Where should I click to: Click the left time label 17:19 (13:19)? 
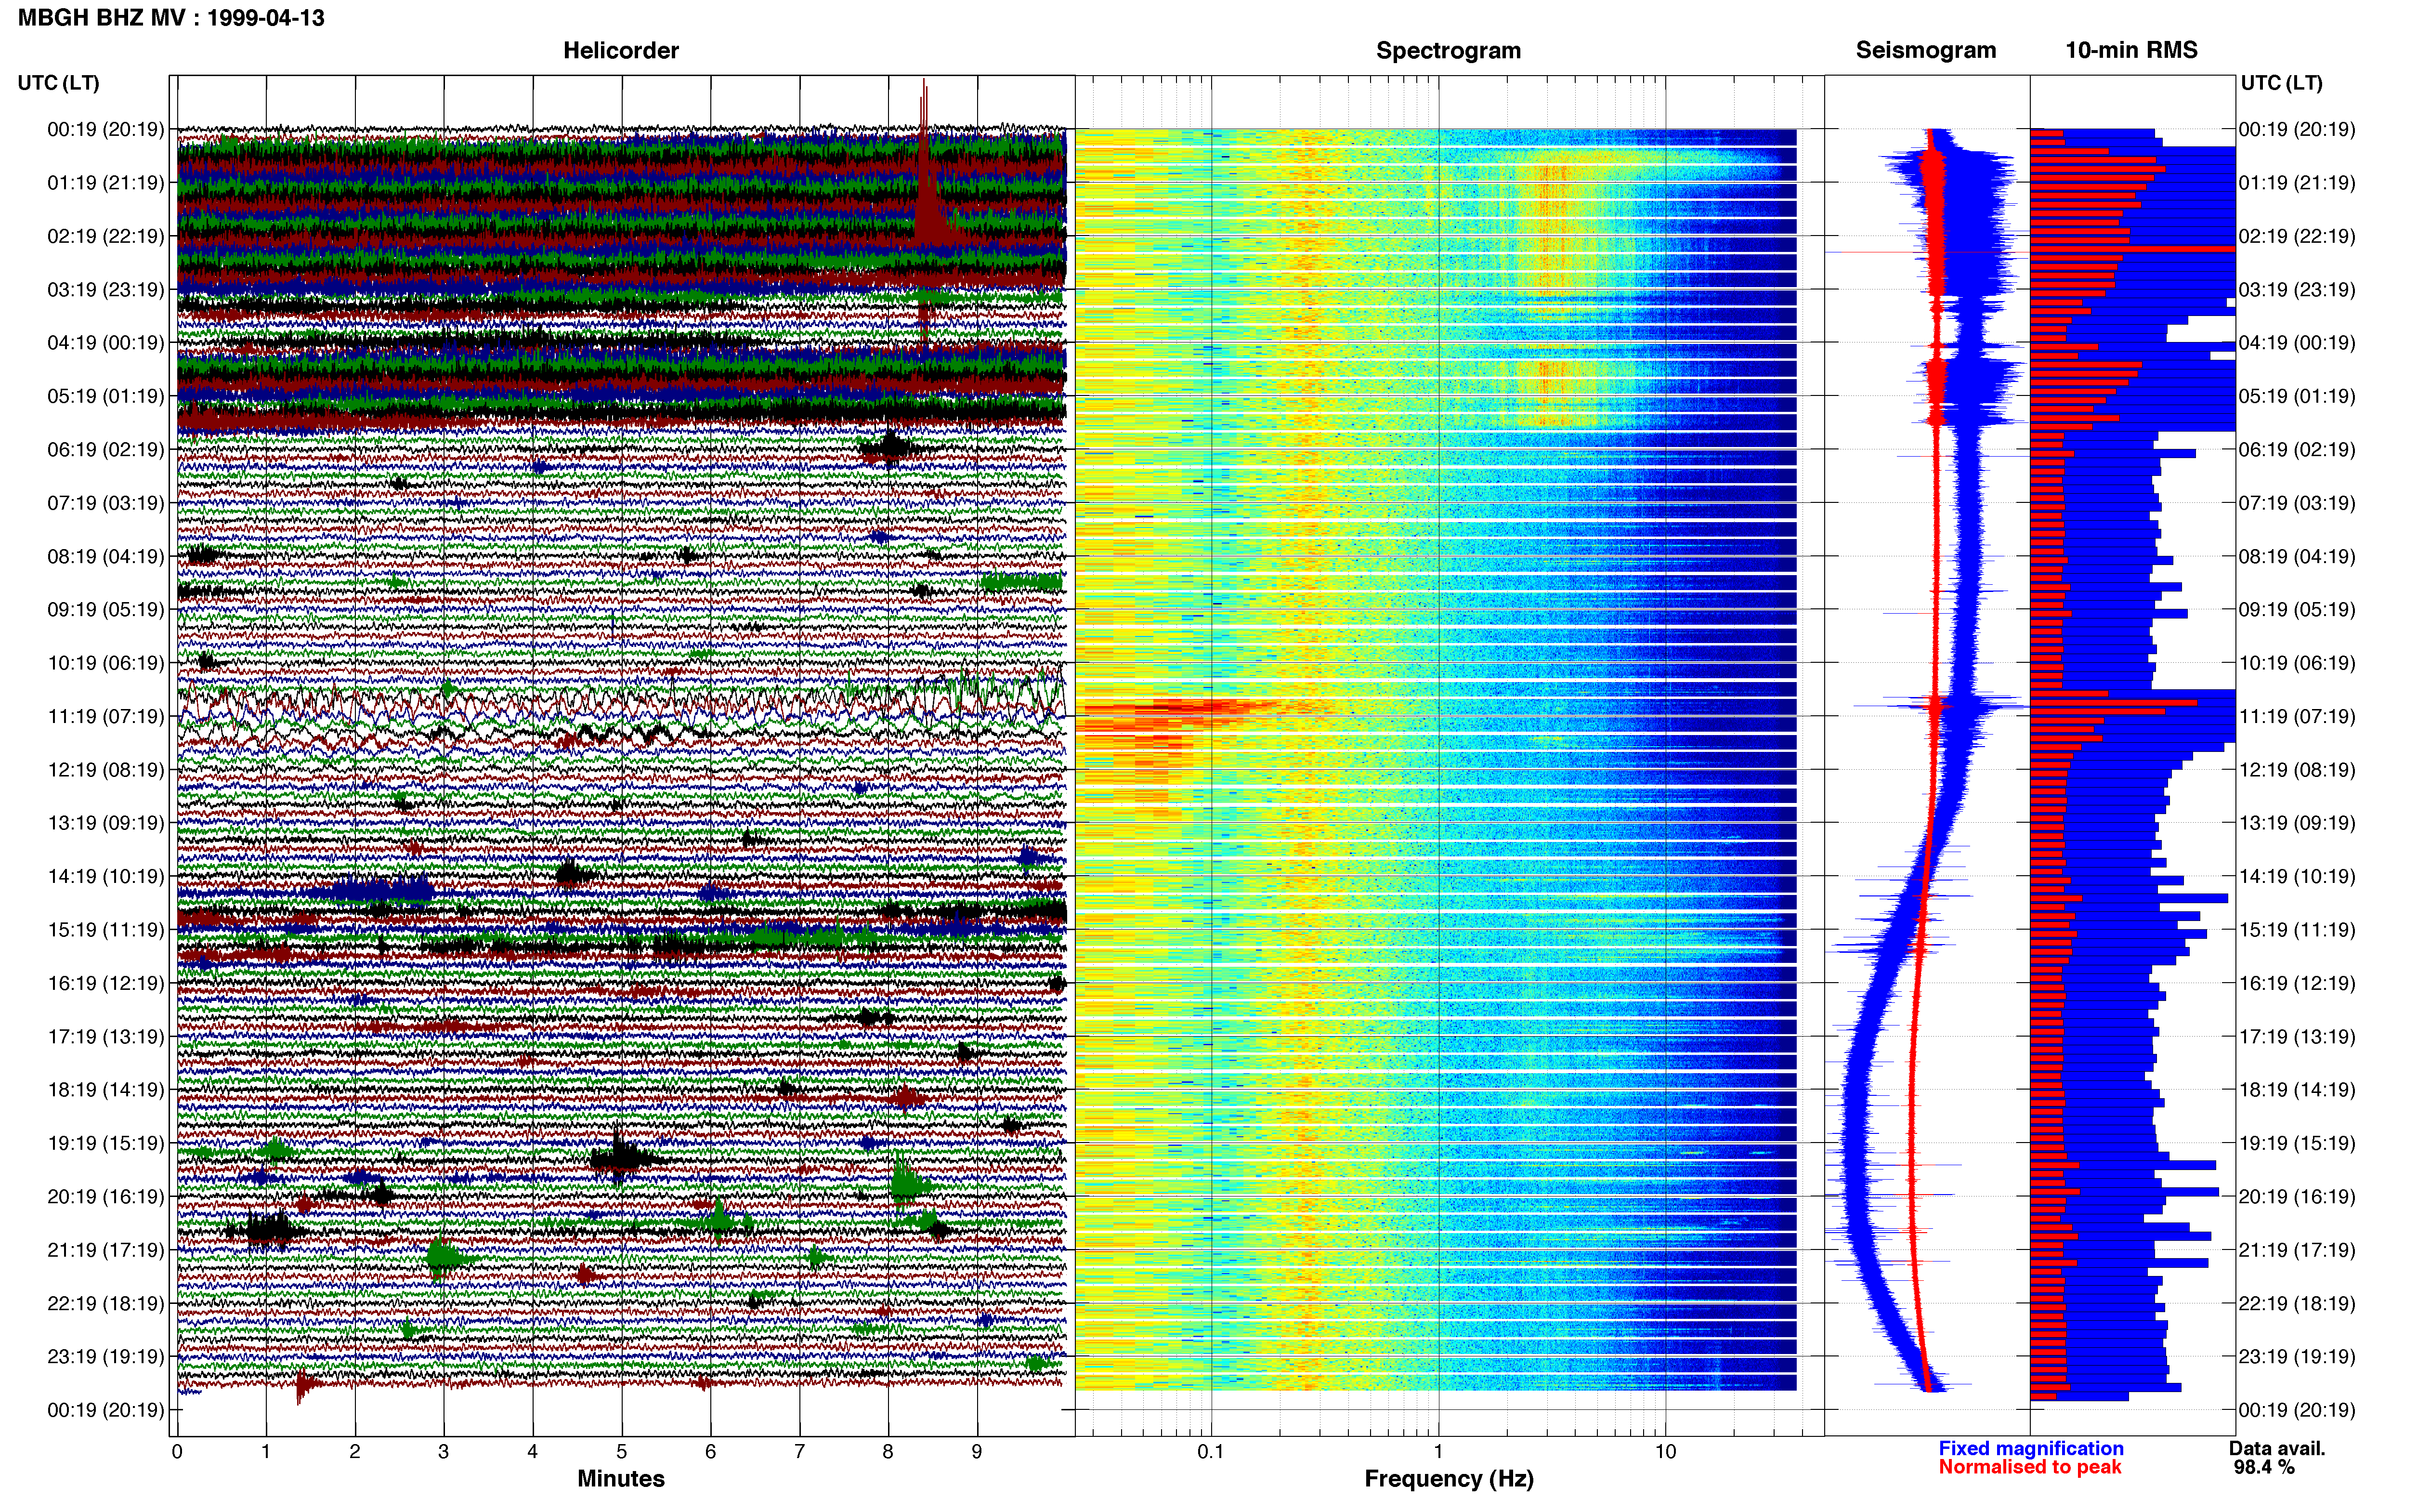coord(105,1037)
